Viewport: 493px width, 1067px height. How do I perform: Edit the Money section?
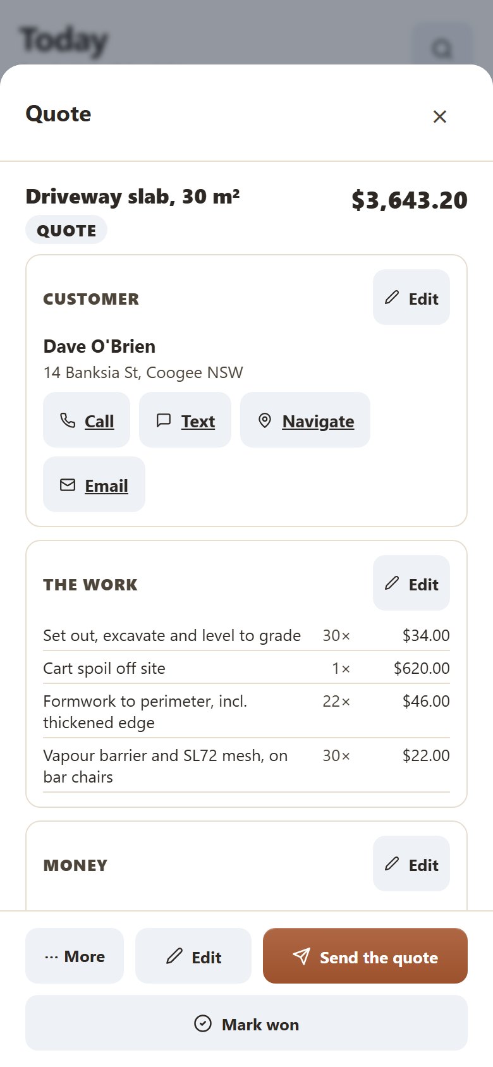coord(411,863)
